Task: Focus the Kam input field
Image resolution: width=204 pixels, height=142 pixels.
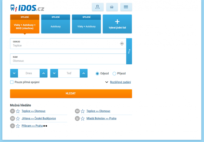Action: tap(68, 59)
